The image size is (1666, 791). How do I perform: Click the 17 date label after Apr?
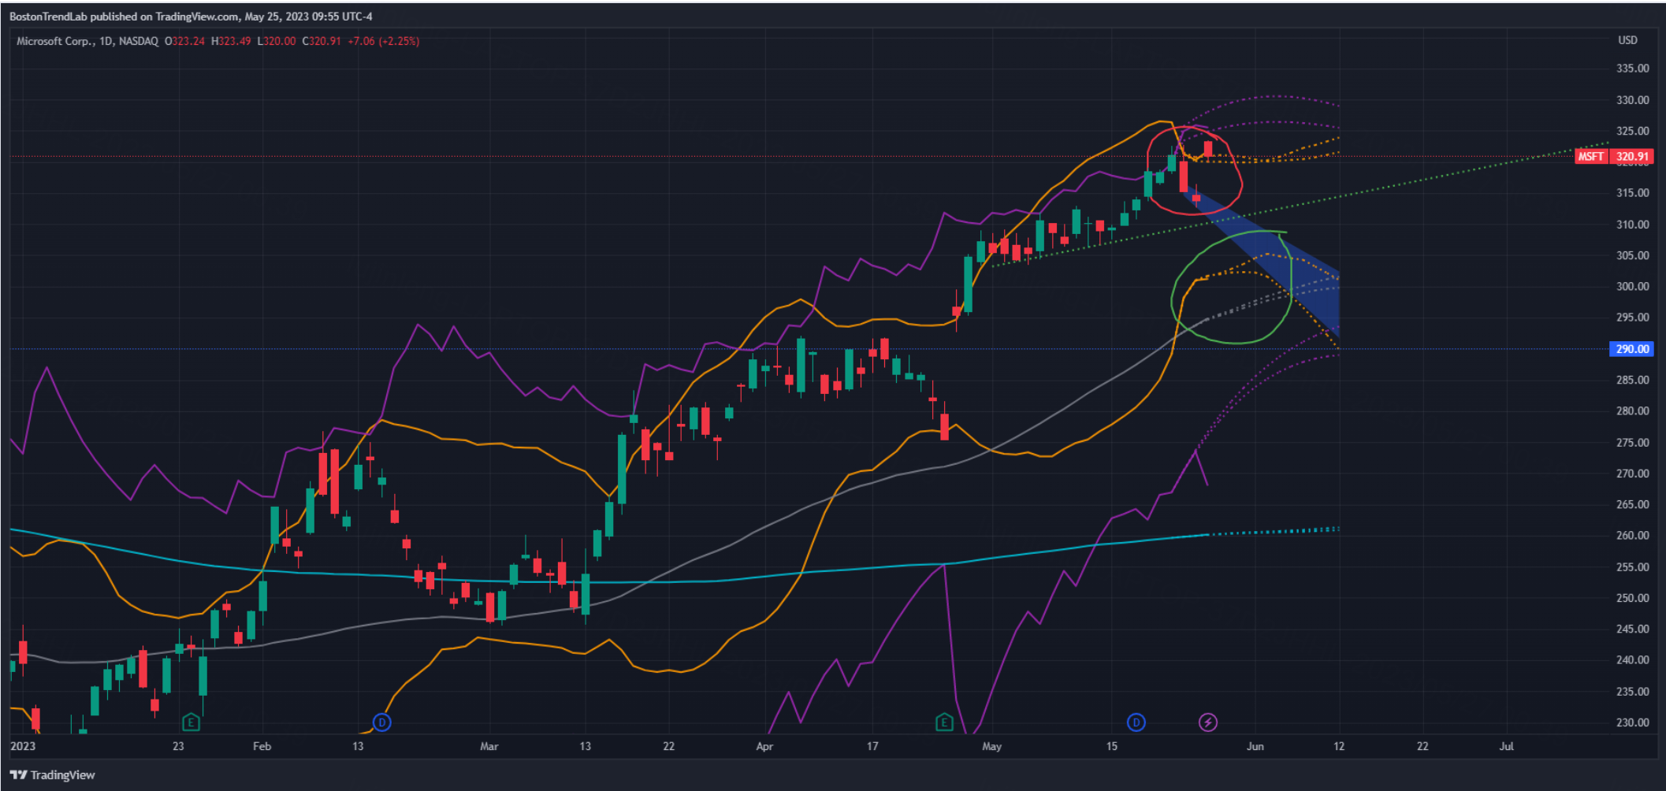(x=872, y=746)
